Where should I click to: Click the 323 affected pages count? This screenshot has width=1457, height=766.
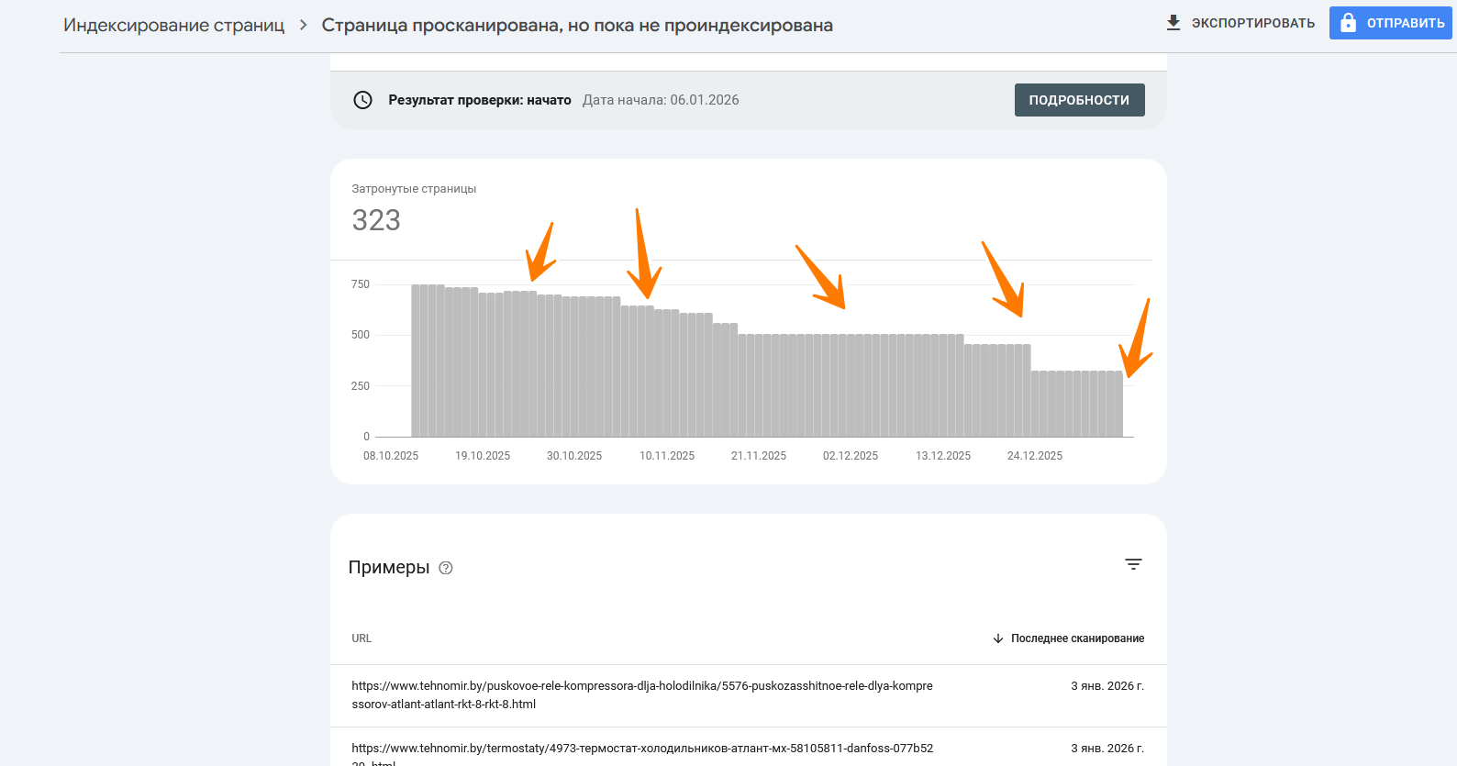[x=376, y=220]
